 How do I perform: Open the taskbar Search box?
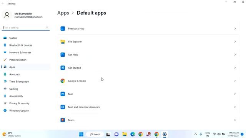coord(95,134)
